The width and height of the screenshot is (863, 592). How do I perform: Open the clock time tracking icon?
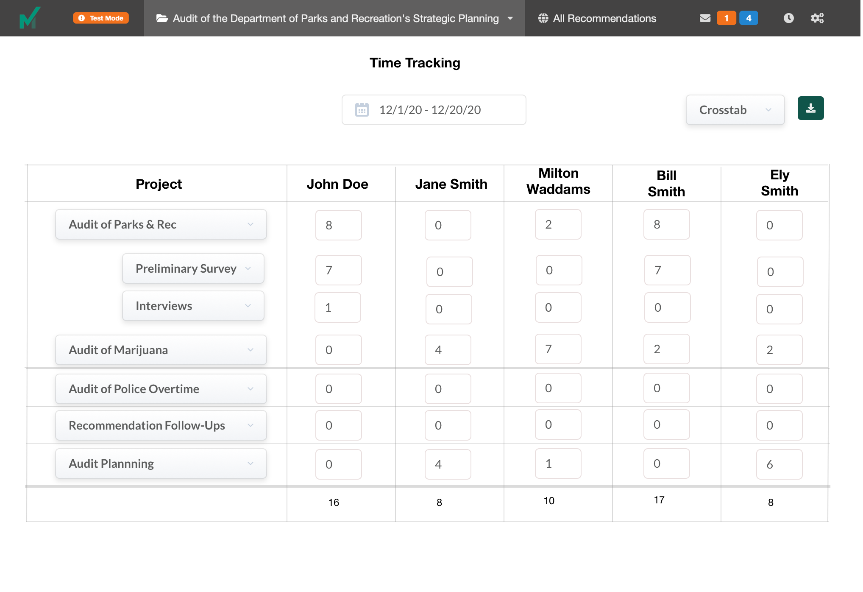[788, 18]
